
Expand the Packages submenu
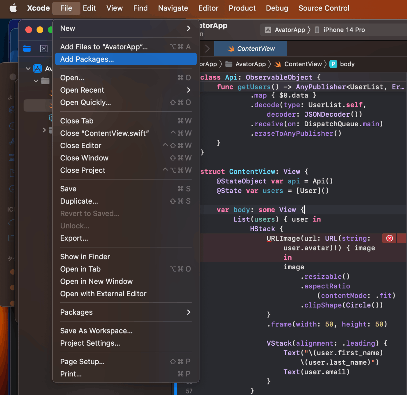click(x=126, y=312)
